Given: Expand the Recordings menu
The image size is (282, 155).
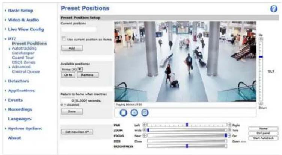Looking at the screenshot, I should click(x=20, y=109).
